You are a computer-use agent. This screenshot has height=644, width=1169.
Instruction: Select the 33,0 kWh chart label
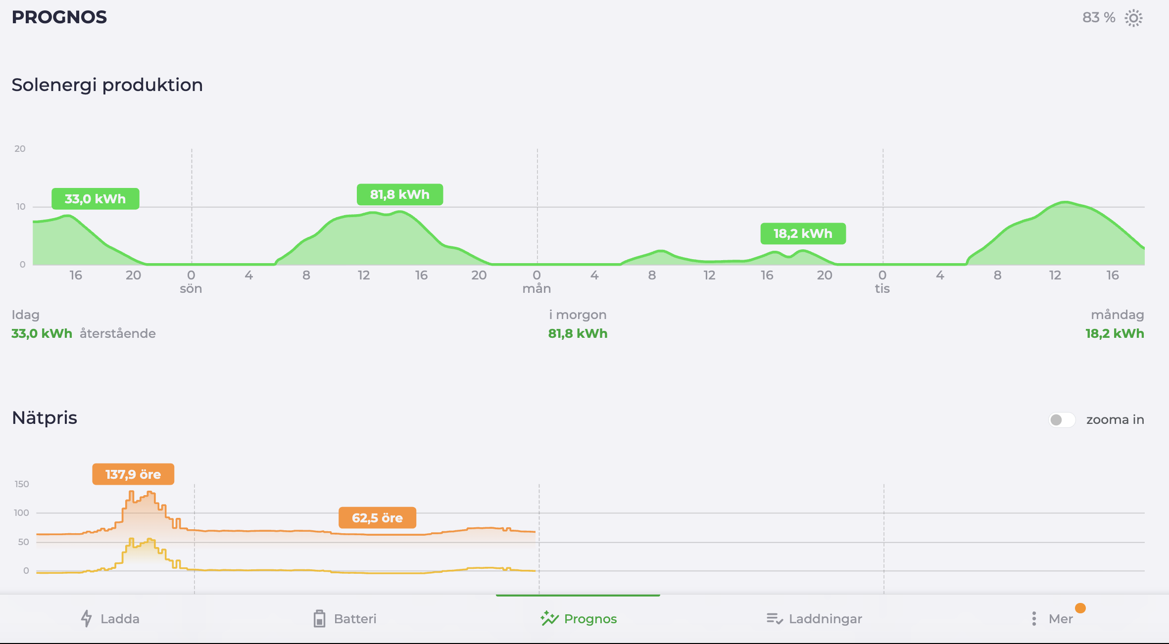96,199
